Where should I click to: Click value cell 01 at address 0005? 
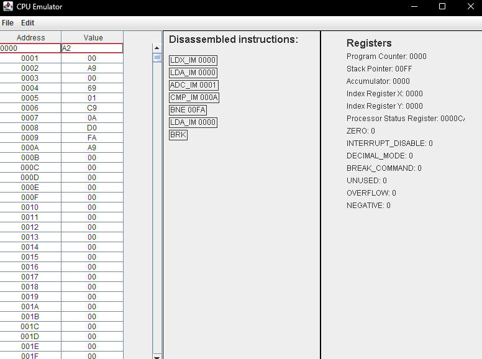click(x=92, y=98)
